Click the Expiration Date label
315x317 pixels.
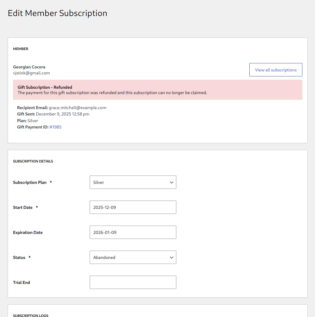[28, 233]
